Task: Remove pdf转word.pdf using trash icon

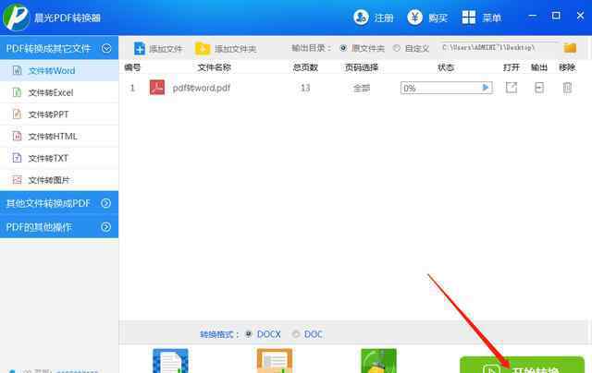Action: click(x=567, y=88)
